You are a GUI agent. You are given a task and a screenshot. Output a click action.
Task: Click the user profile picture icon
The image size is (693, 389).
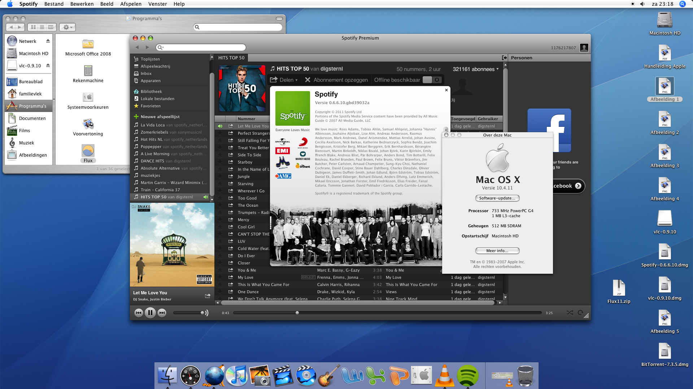pos(584,48)
